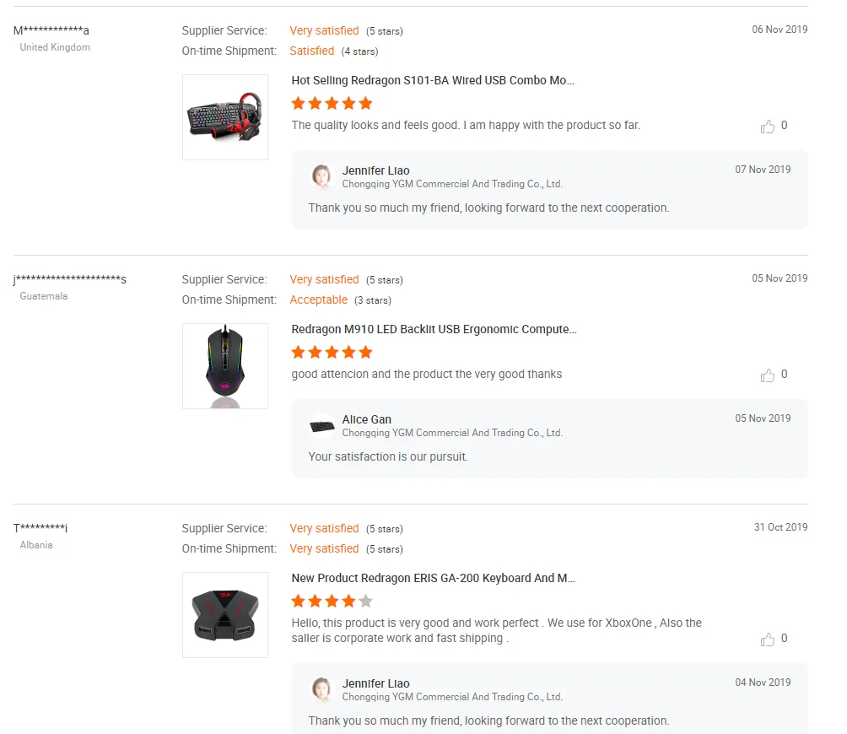Click the reviewer name T*********i

click(x=40, y=528)
